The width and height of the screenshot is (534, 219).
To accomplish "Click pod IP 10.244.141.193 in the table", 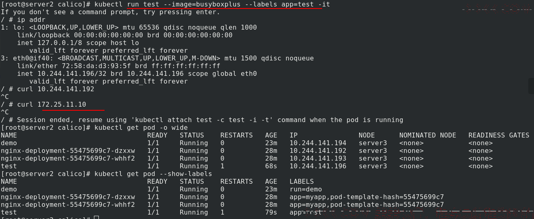I will (318, 159).
